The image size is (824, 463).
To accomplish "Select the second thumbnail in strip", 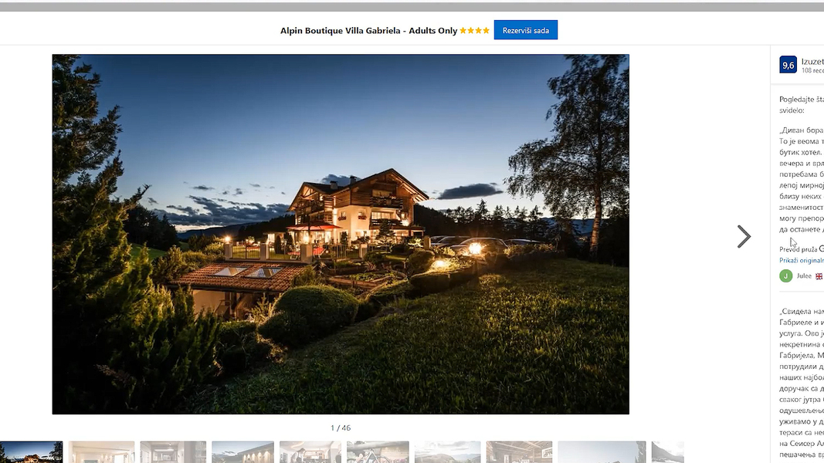I will tap(101, 452).
